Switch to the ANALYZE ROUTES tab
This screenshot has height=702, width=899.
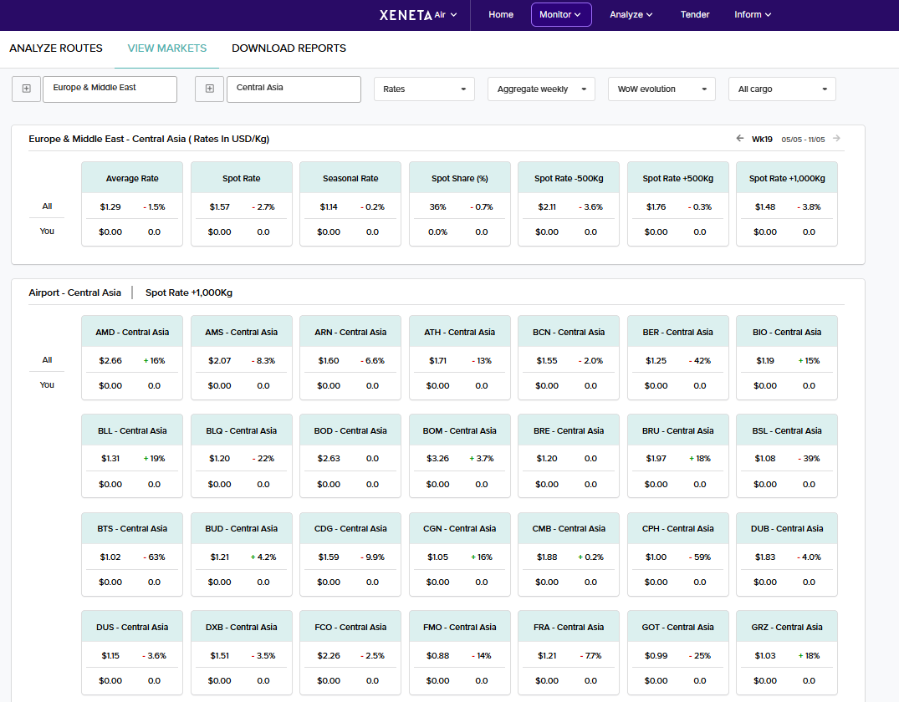pyautogui.click(x=56, y=48)
